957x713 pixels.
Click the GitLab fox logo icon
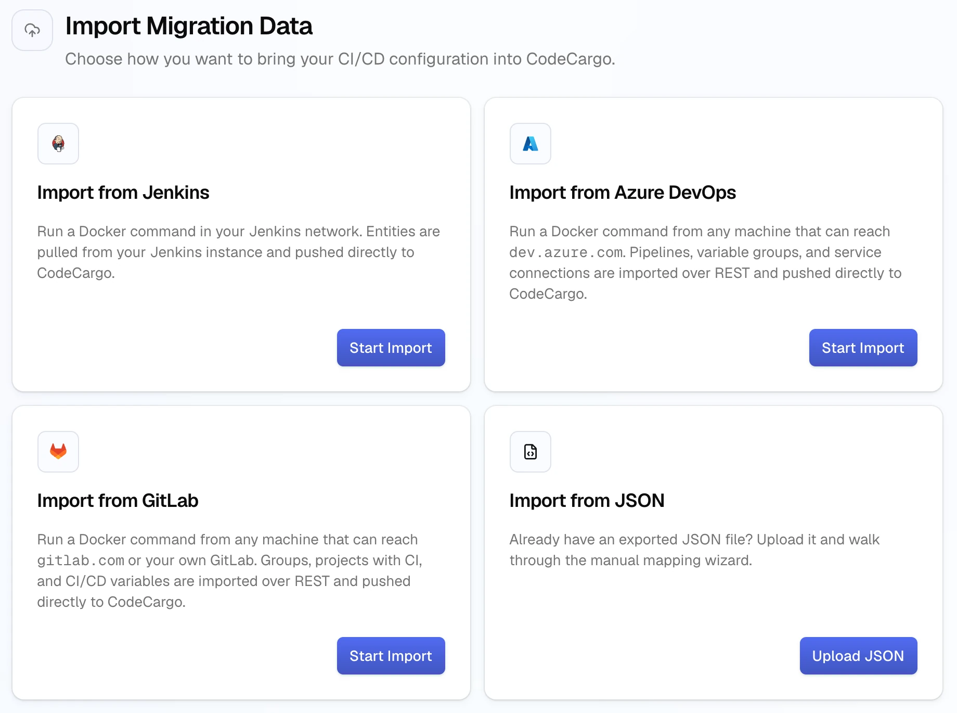[x=58, y=452]
